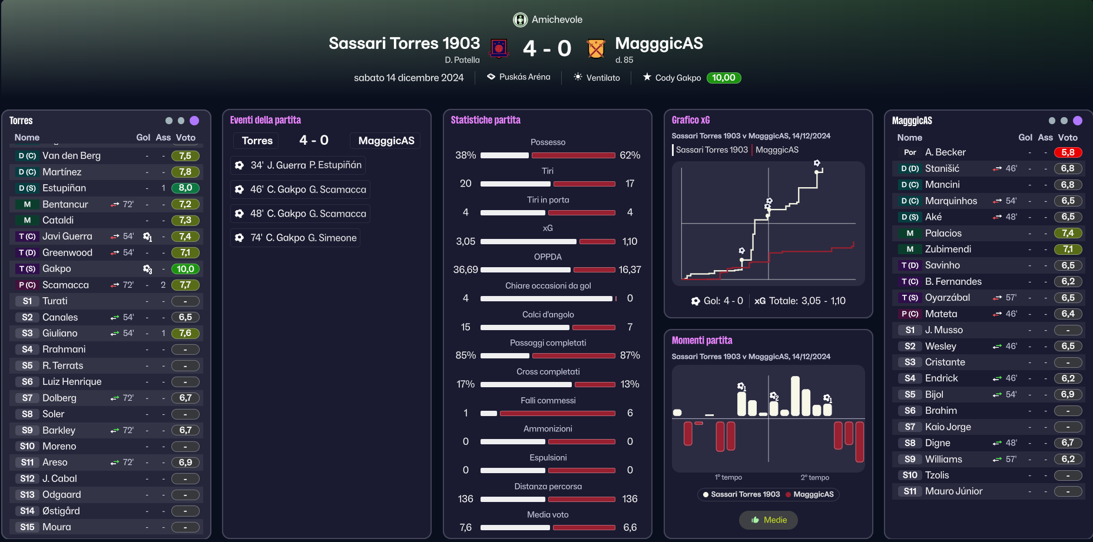Click Bentancur's substitution arrows icon
Viewport: 1093px width, 542px height.
coord(115,204)
